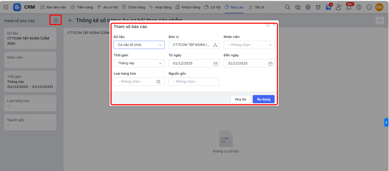This screenshot has height=171, width=389.
Task: Click the add user icon
Action: [x=339, y=7]
